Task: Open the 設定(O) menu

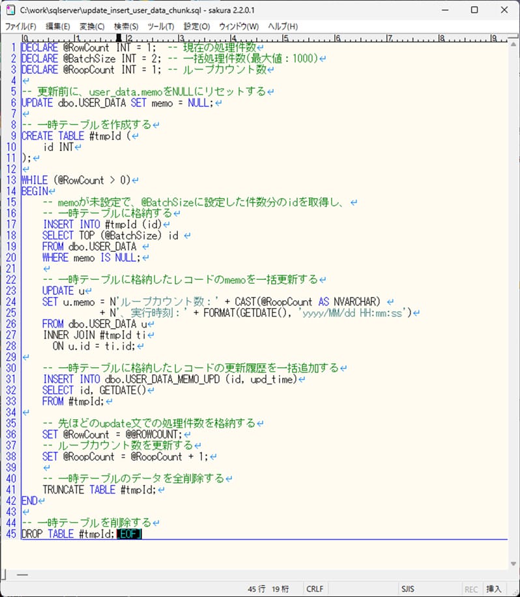Action: (x=197, y=27)
